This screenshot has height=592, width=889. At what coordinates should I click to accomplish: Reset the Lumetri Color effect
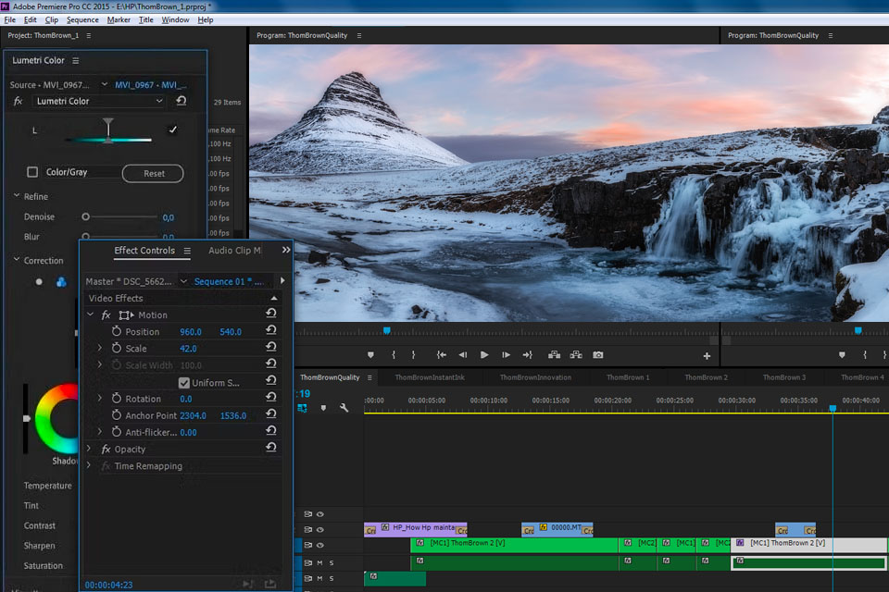click(181, 101)
